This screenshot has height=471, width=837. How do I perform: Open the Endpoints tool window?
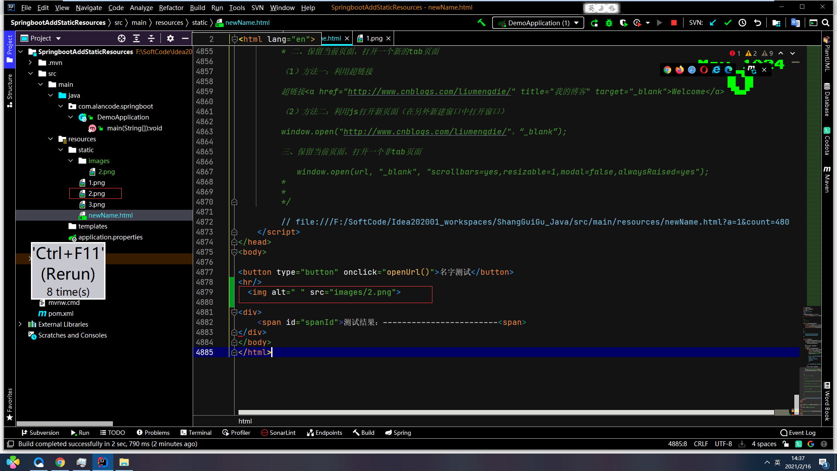(324, 433)
